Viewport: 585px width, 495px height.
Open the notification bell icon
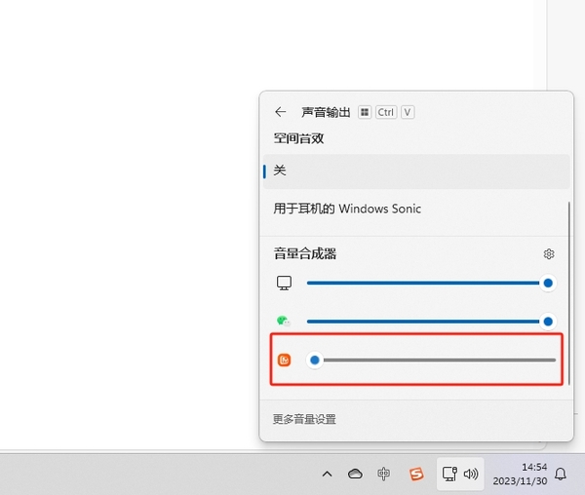[560, 475]
